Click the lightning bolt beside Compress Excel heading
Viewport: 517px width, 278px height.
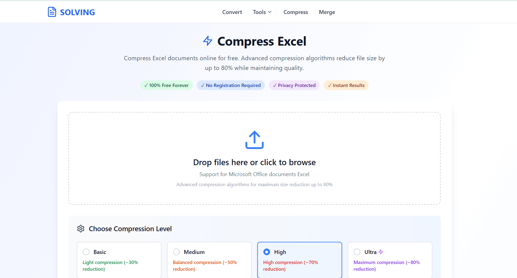tap(208, 41)
